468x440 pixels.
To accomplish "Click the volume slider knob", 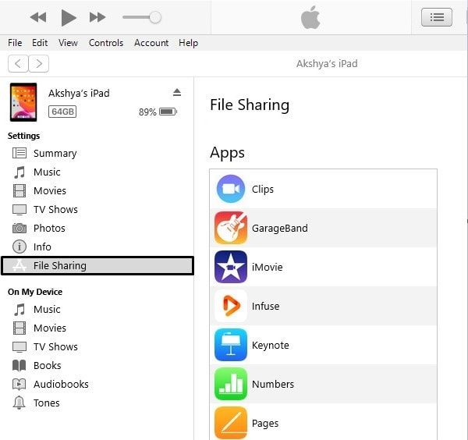I will 155,17.
